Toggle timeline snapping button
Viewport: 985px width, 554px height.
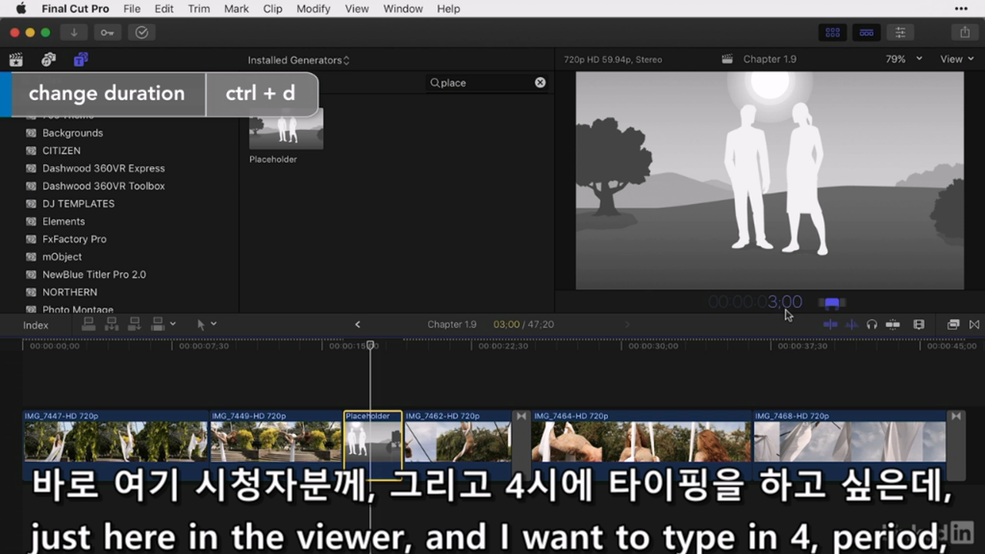click(x=893, y=325)
